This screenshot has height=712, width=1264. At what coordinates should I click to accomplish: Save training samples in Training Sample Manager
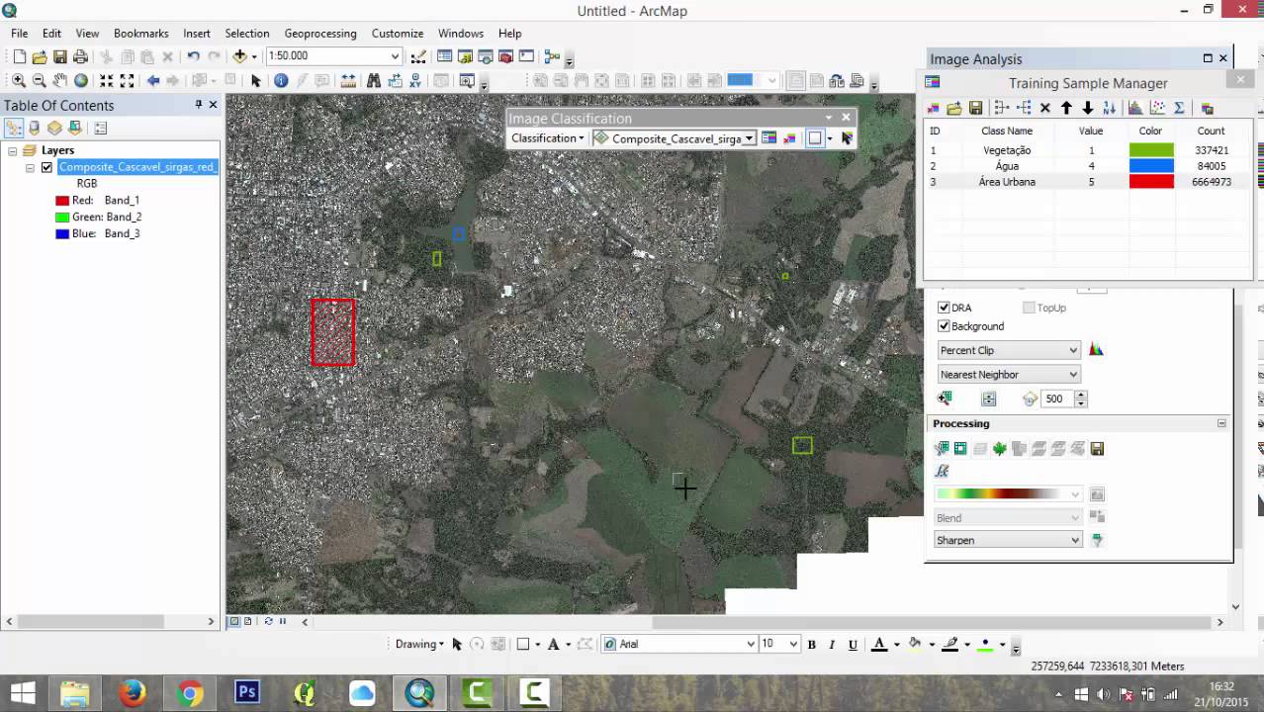975,108
